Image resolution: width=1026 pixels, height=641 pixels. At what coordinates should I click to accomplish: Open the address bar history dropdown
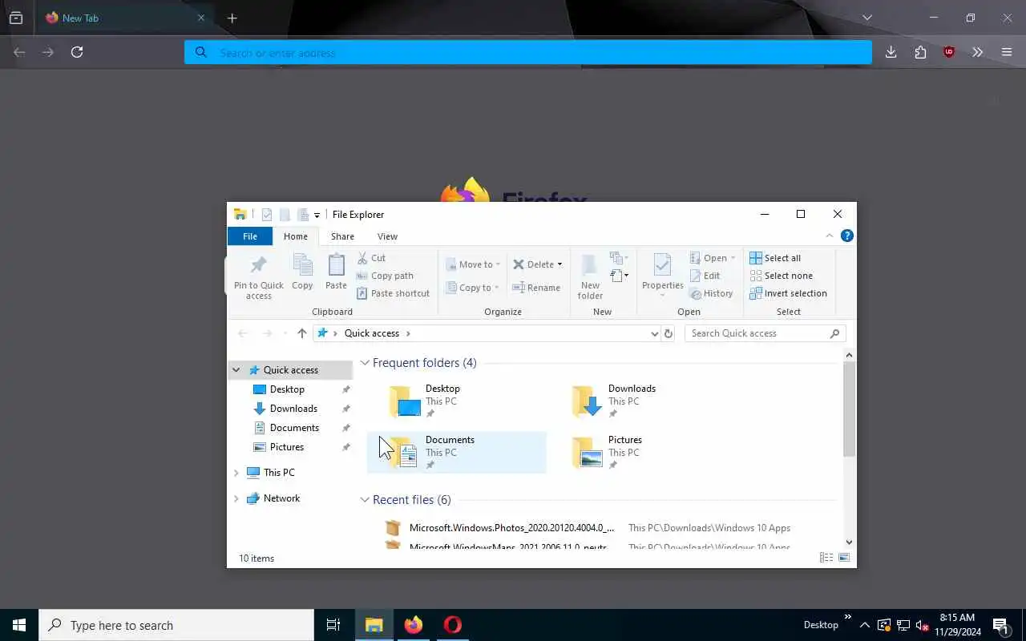coord(655,333)
